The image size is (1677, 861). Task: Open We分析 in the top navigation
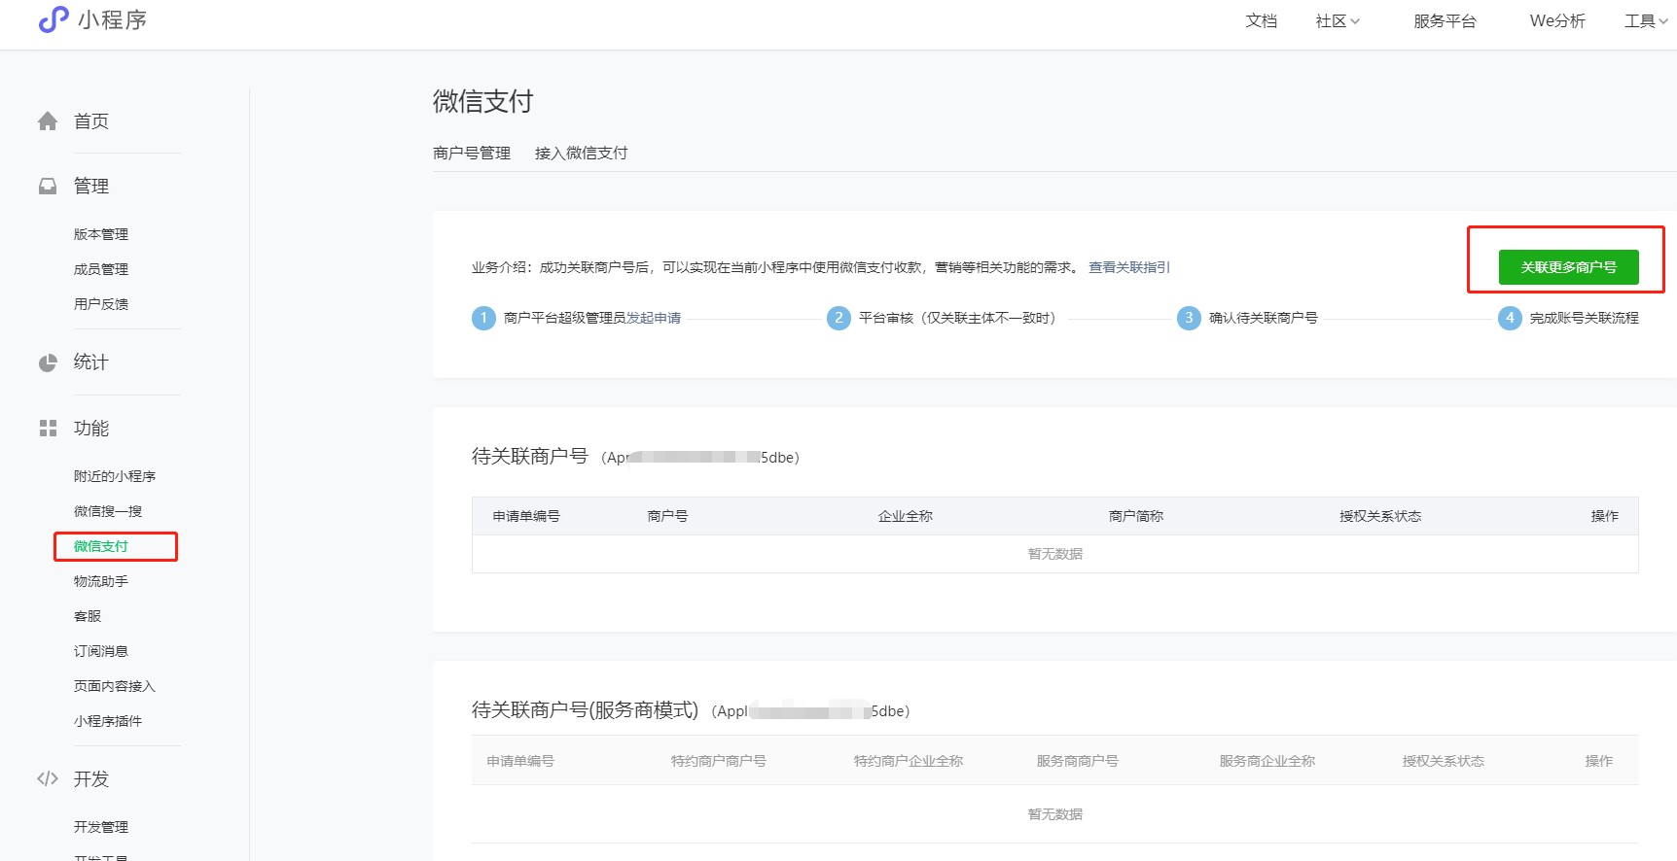click(x=1557, y=20)
